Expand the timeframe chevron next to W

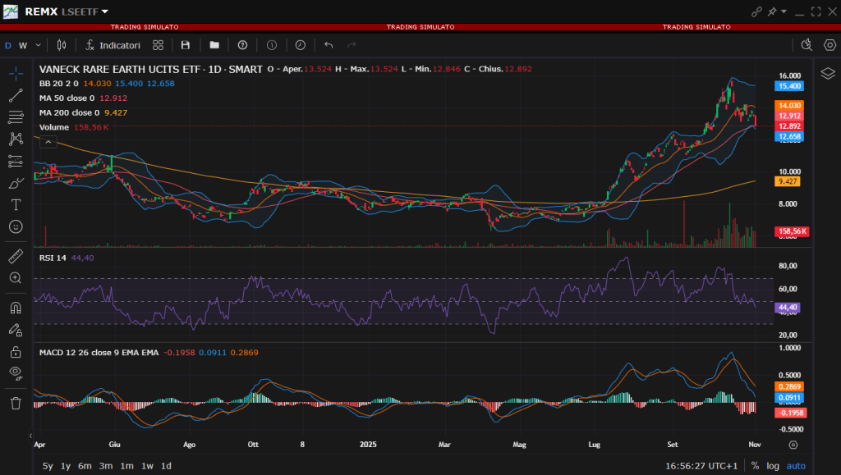pyautogui.click(x=38, y=45)
